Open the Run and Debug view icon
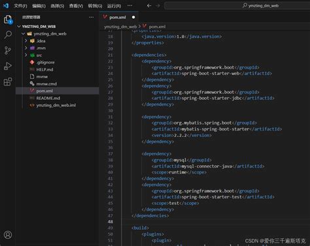 pyautogui.click(x=8, y=66)
